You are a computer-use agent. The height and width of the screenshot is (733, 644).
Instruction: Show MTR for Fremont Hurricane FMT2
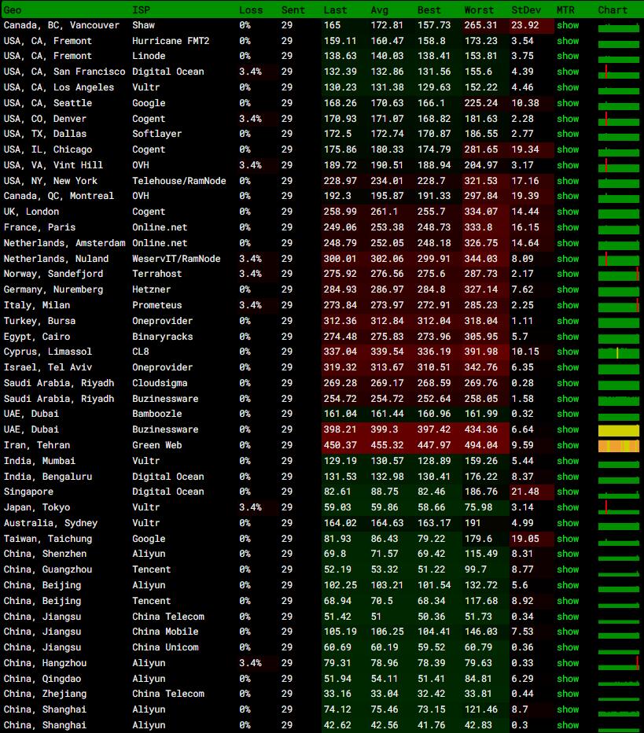[568, 41]
